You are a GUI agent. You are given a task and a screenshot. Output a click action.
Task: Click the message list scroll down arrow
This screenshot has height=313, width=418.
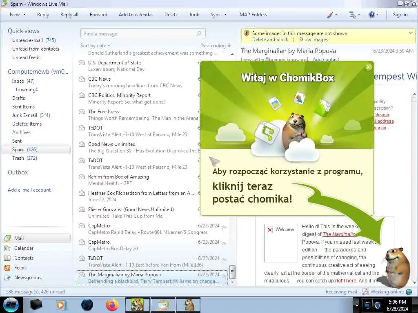coord(232,282)
